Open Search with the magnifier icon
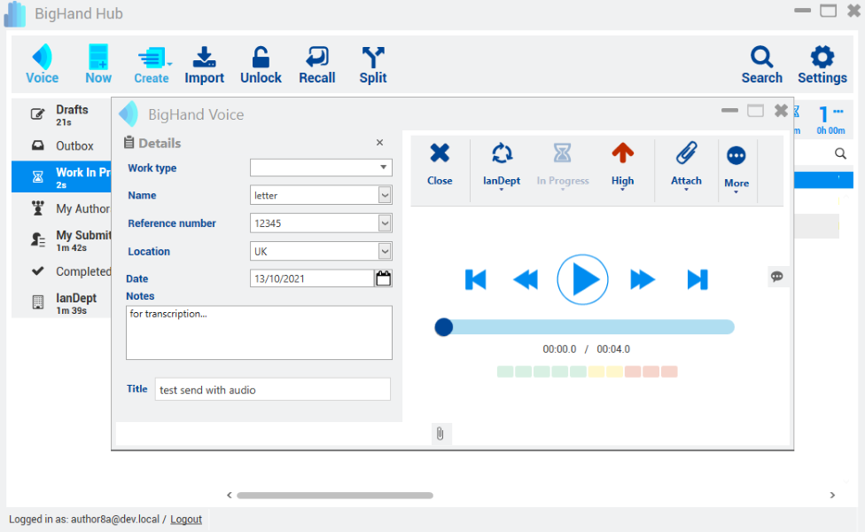The height and width of the screenshot is (532, 865). (x=762, y=65)
